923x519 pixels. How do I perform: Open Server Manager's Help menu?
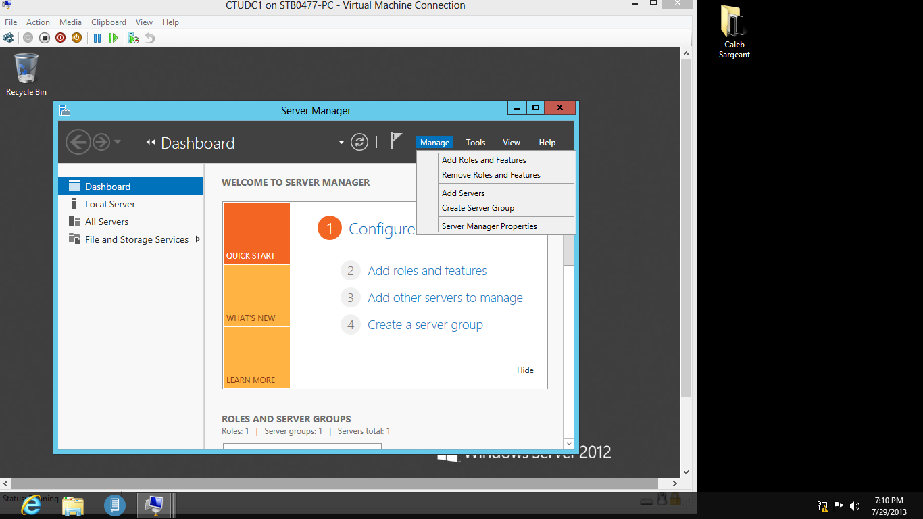point(547,143)
